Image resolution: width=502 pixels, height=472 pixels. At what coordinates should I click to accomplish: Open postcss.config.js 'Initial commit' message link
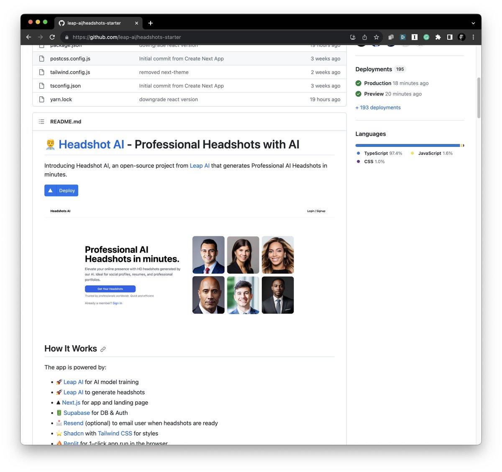182,59
